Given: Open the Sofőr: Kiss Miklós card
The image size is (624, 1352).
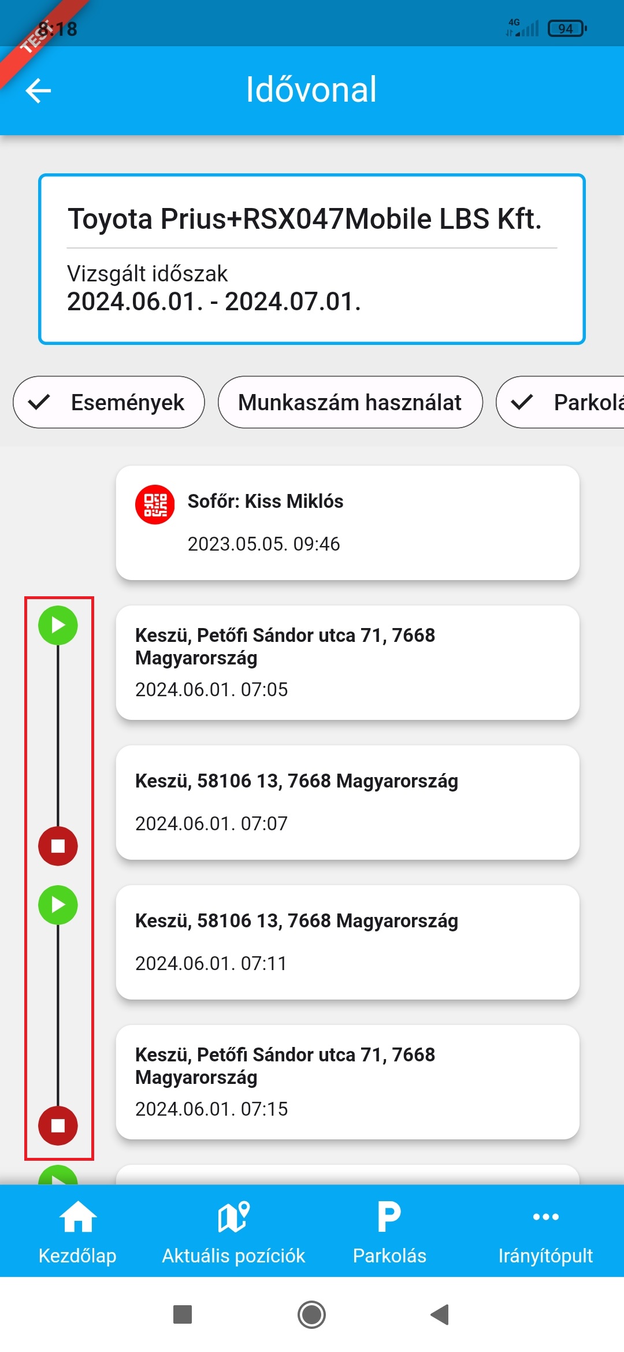Looking at the screenshot, I should pyautogui.click(x=347, y=522).
